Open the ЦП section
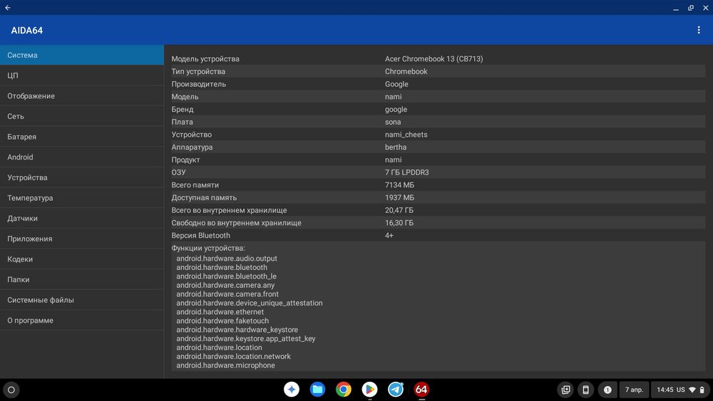The image size is (713, 401). [x=82, y=75]
